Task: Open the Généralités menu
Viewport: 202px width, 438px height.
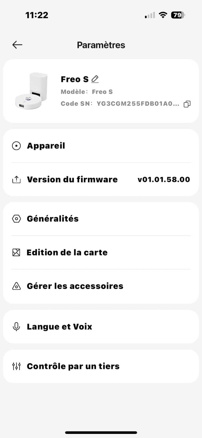Action: pos(53,219)
